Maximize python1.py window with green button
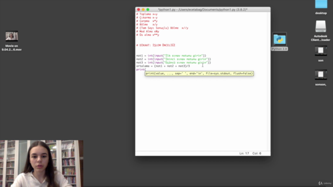The height and width of the screenshot is (187, 333). (x=148, y=9)
